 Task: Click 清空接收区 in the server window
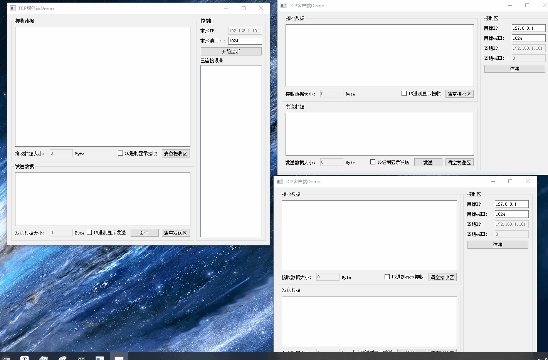pos(176,153)
